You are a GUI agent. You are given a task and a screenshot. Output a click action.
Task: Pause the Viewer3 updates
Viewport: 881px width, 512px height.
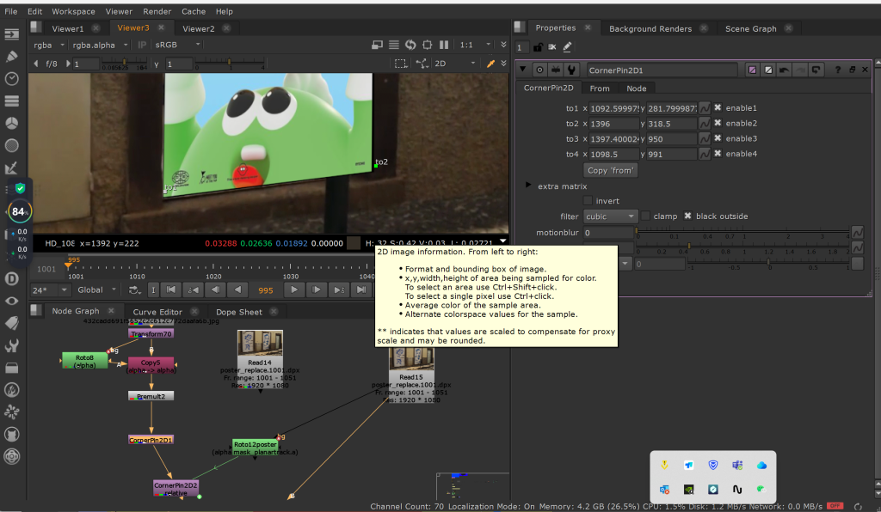(x=444, y=45)
